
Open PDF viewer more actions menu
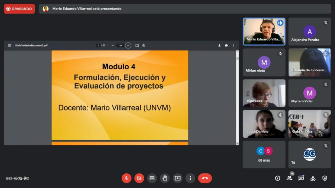pyautogui.click(x=233, y=45)
